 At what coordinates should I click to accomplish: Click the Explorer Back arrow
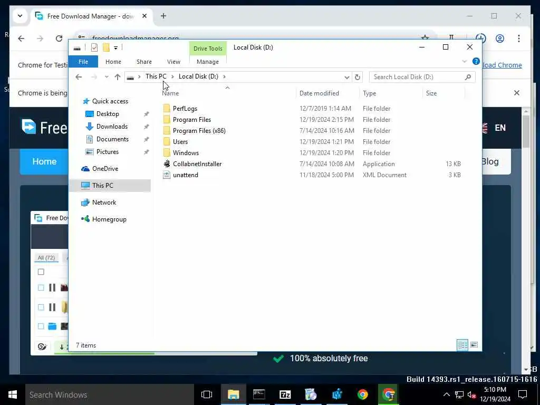[x=79, y=77]
